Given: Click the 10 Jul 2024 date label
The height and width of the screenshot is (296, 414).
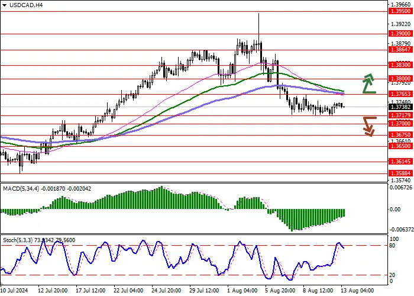Looking at the screenshot, I should click(15, 291).
